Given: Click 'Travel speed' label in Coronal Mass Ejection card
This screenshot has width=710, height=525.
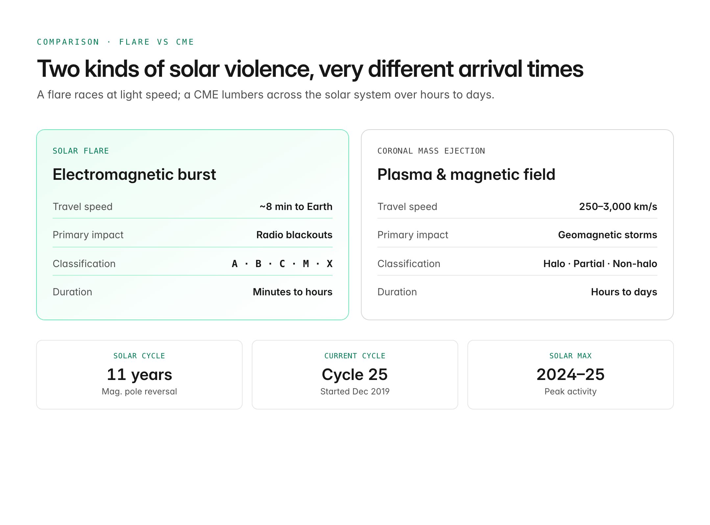Looking at the screenshot, I should pyautogui.click(x=407, y=207).
